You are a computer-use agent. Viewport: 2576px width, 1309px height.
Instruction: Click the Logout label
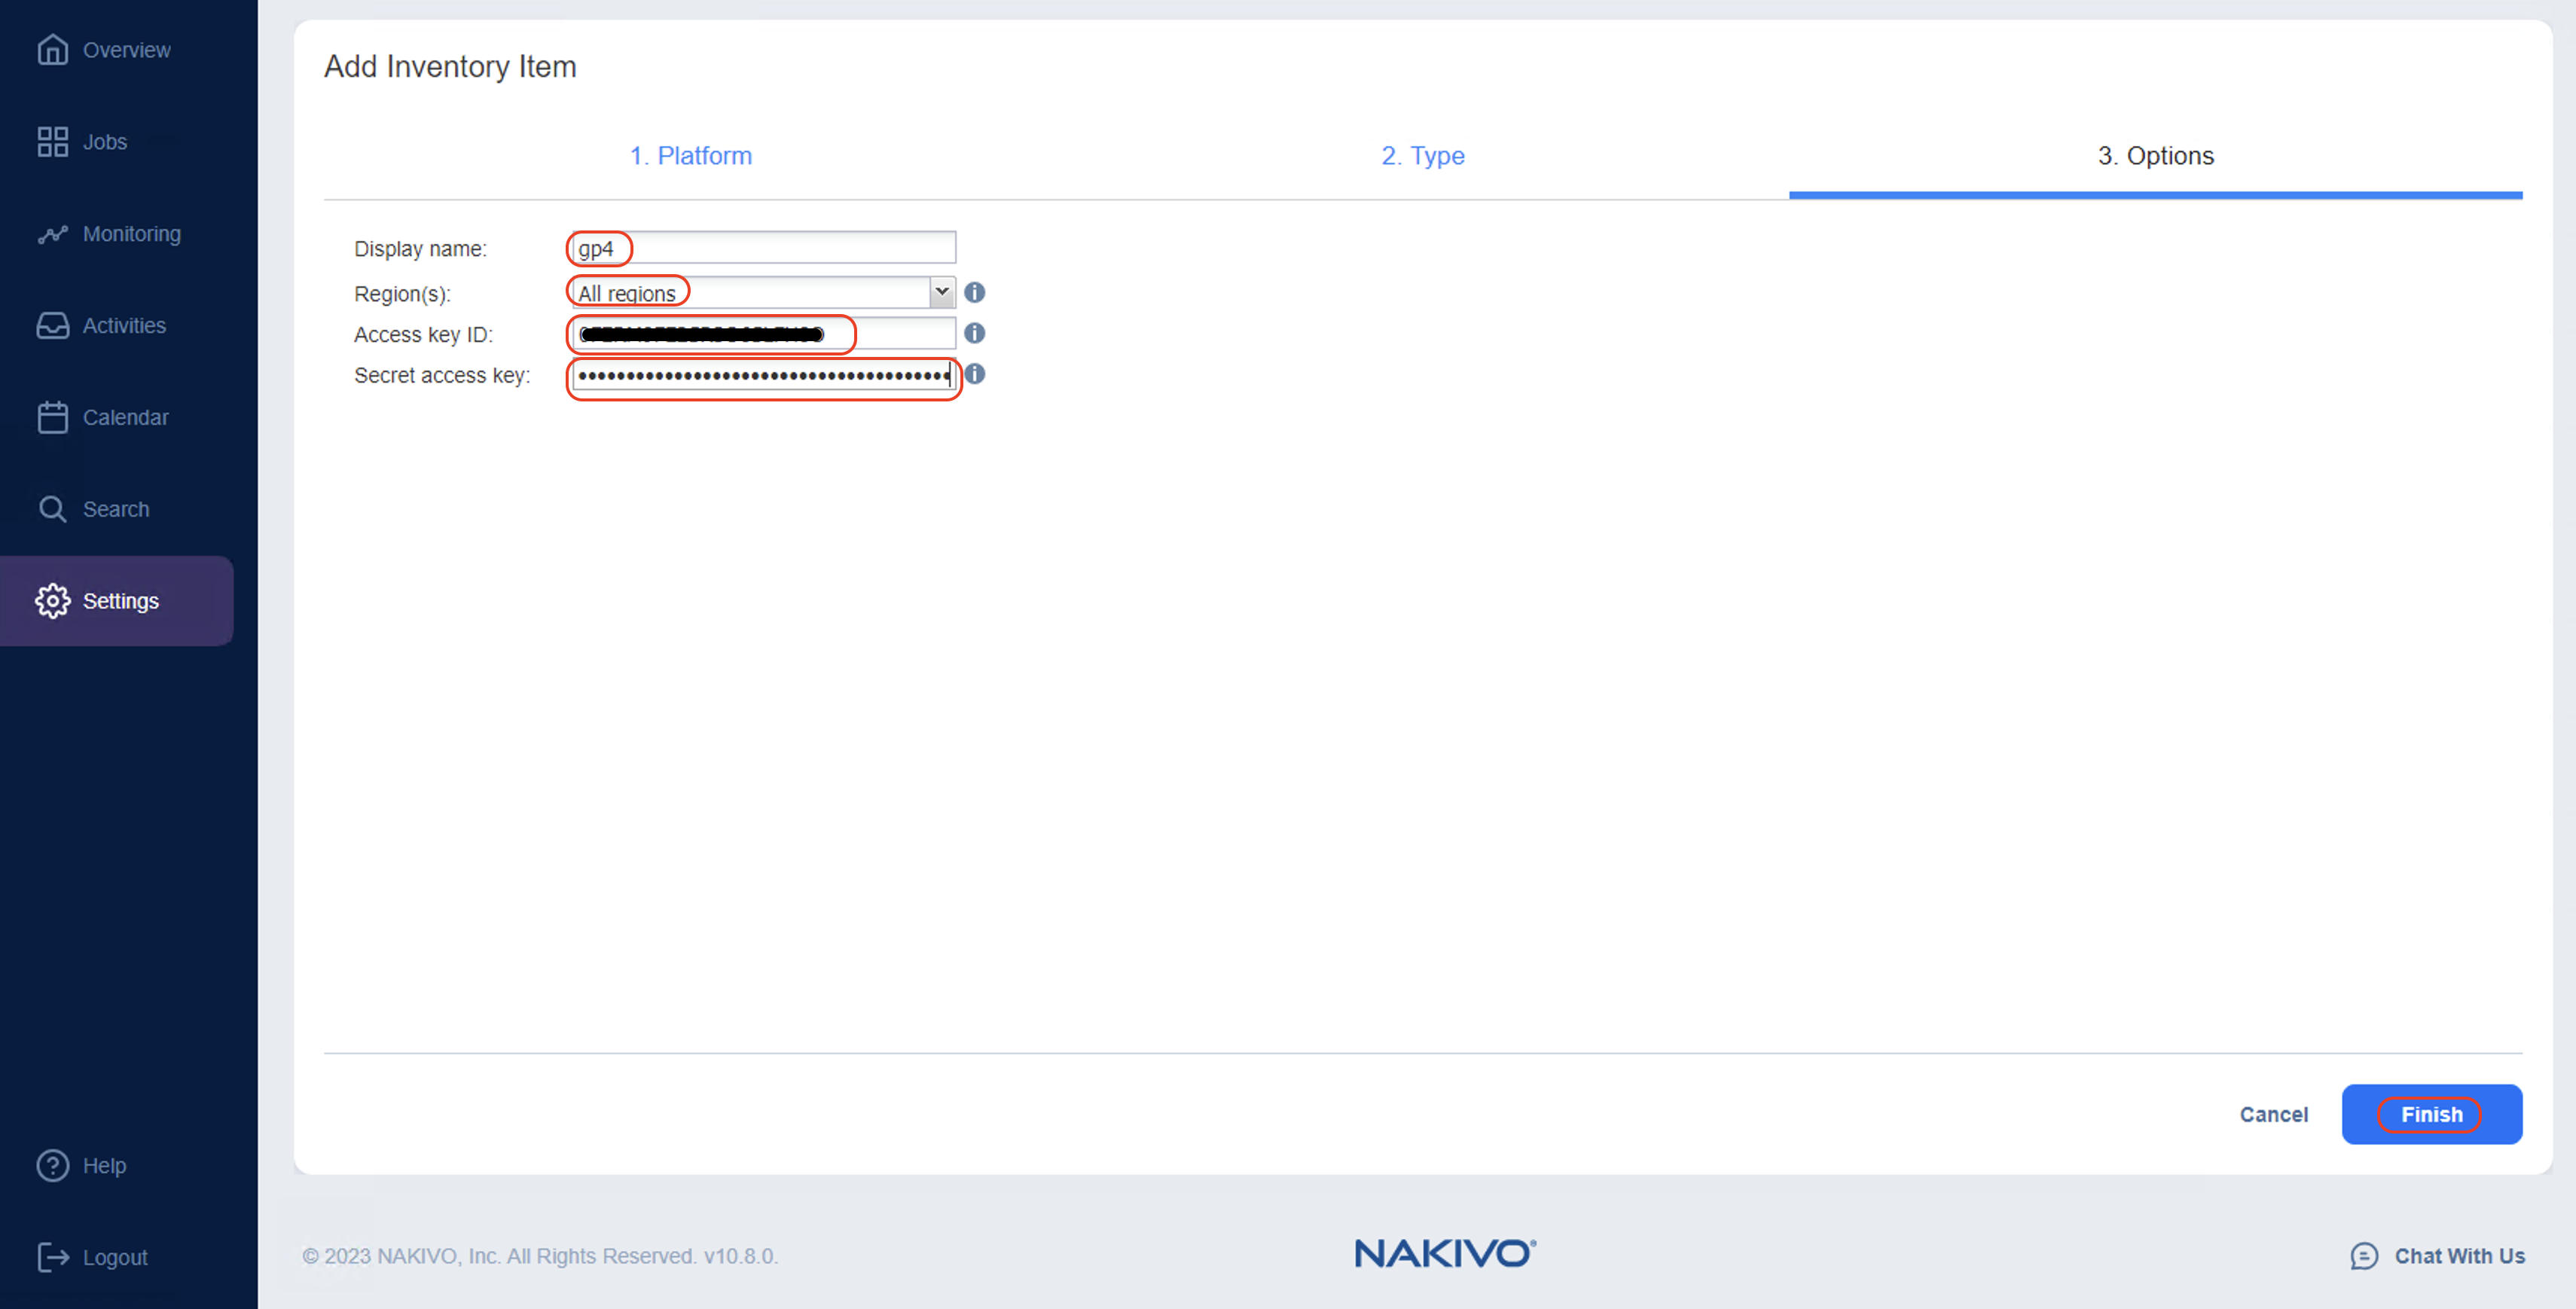click(x=115, y=1257)
